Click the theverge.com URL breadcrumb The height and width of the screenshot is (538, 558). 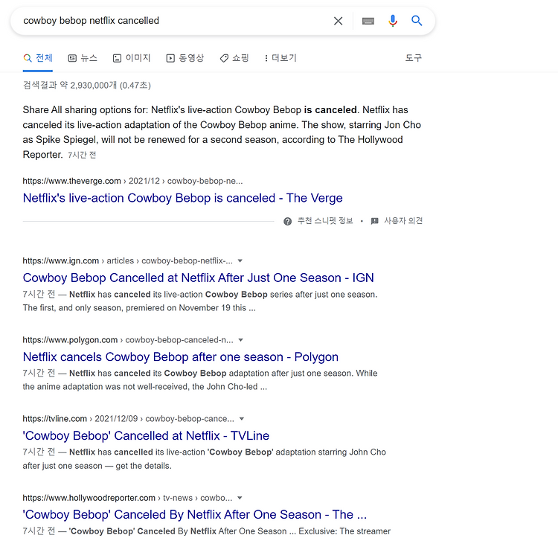click(x=132, y=181)
